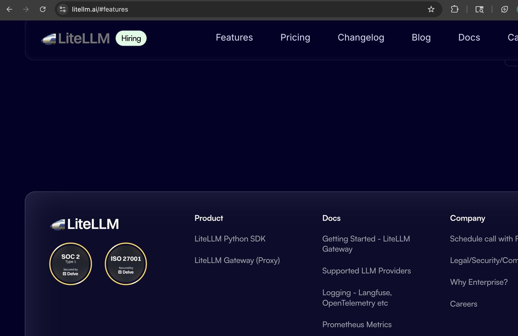
Task: Open the Schedule call footer link
Action: (484, 239)
